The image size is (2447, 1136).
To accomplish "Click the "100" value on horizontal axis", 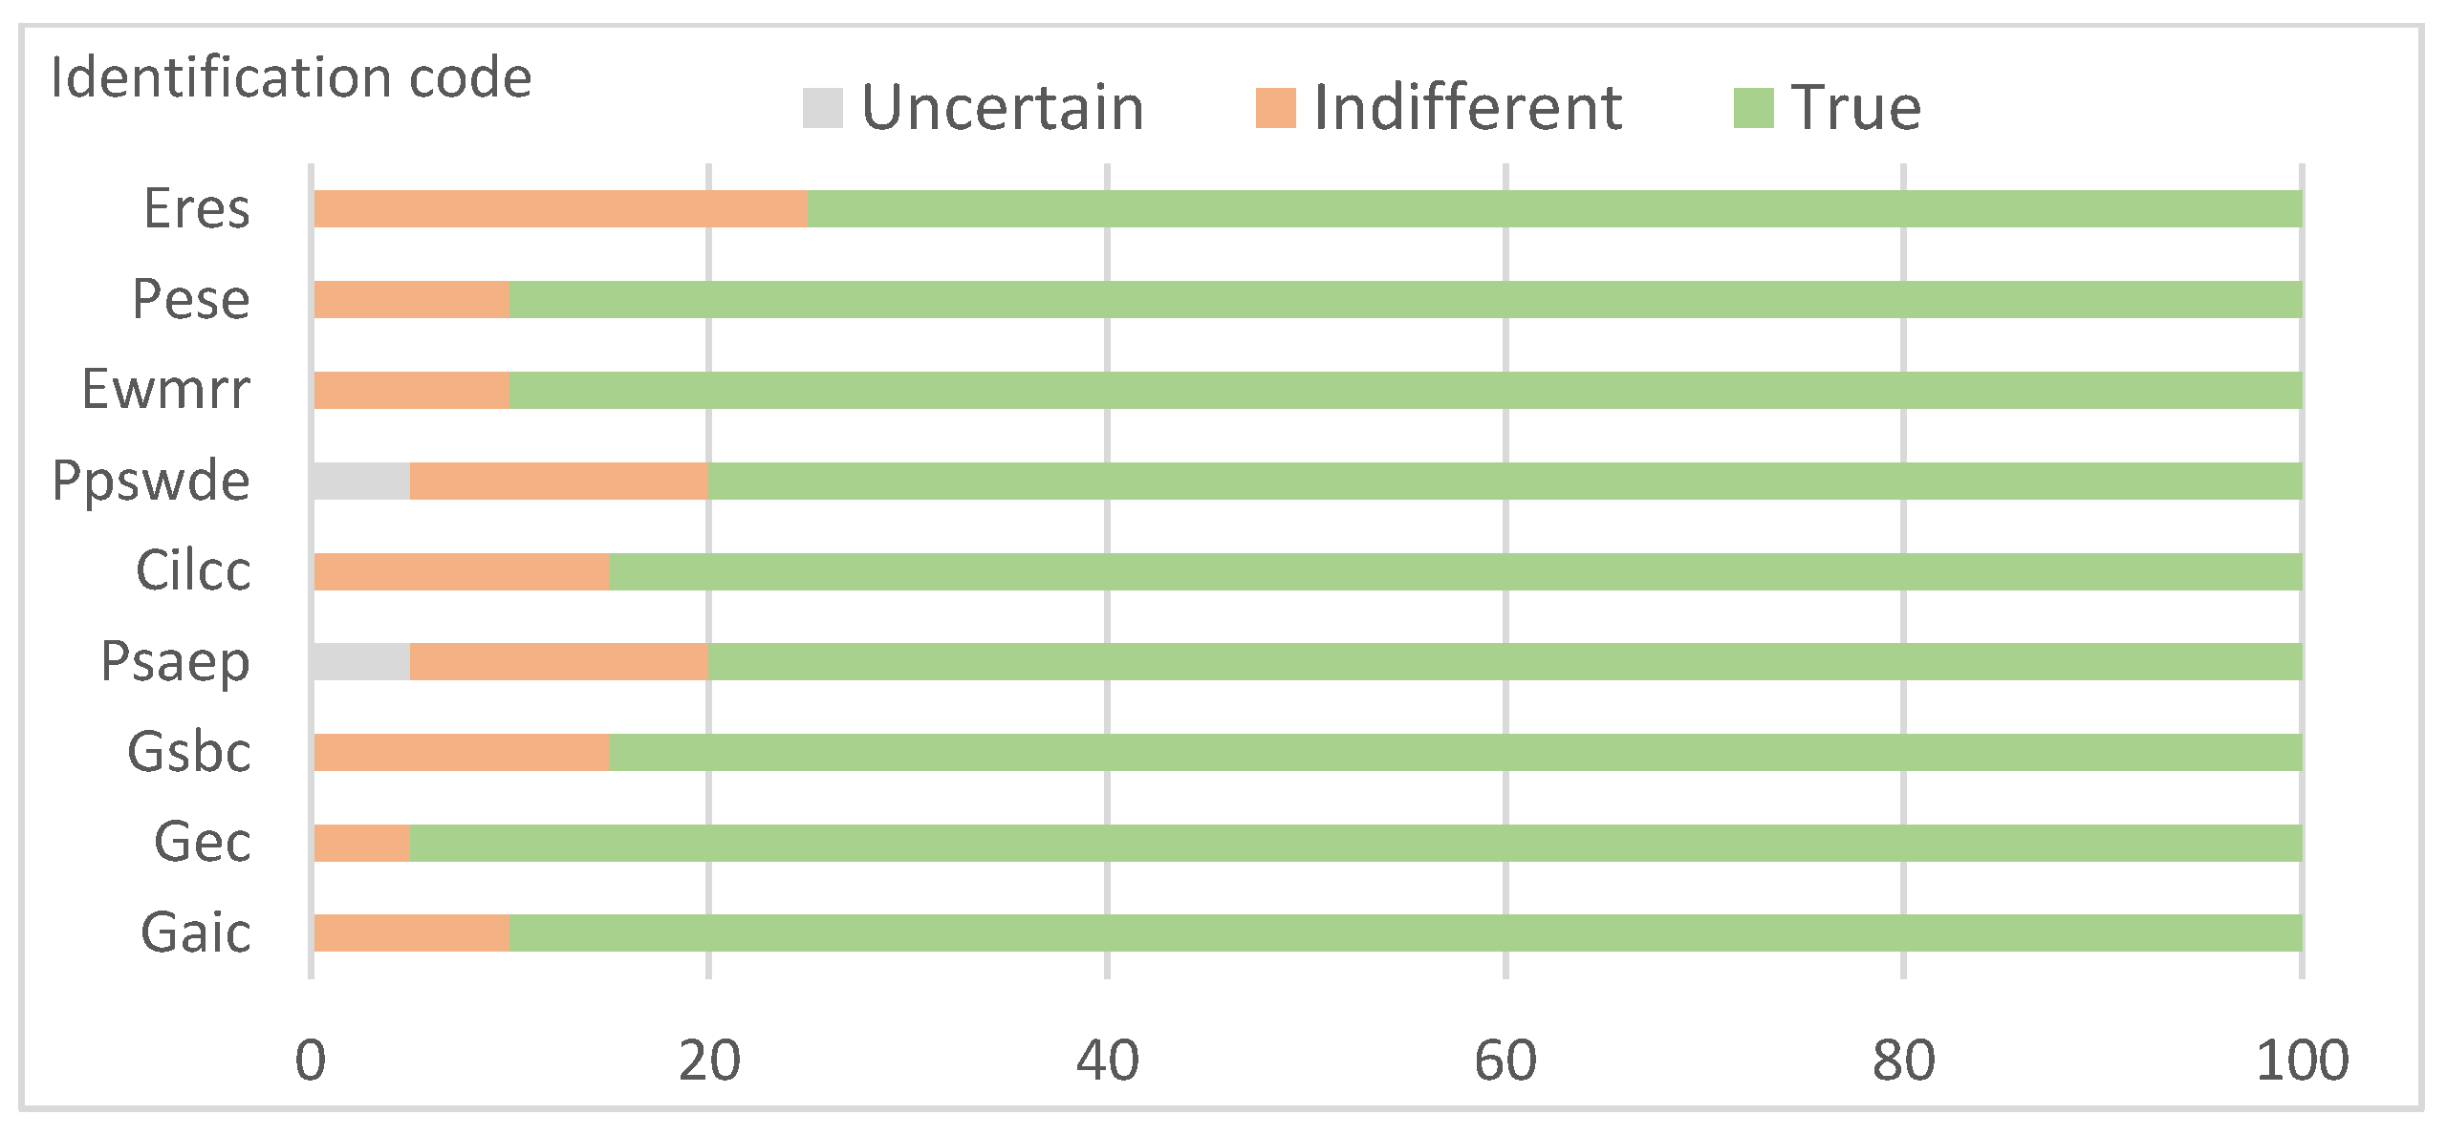I will (2302, 1061).
